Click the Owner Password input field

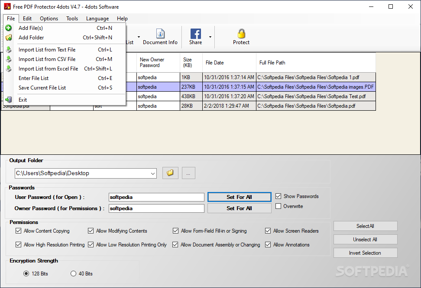click(x=156, y=208)
